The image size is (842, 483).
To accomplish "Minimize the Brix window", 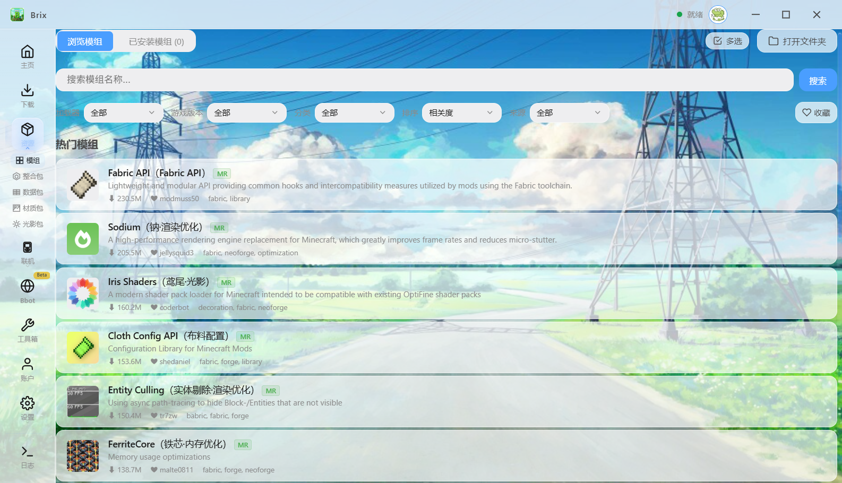I will [x=755, y=14].
